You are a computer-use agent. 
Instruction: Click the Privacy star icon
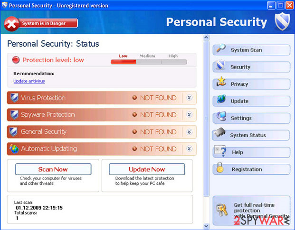tap(221, 81)
